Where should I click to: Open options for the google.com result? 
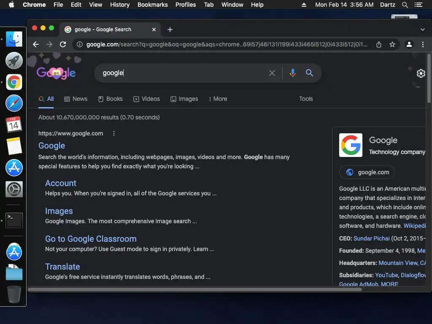coord(114,133)
